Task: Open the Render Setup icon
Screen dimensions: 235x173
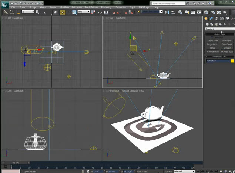Action: 213,12
